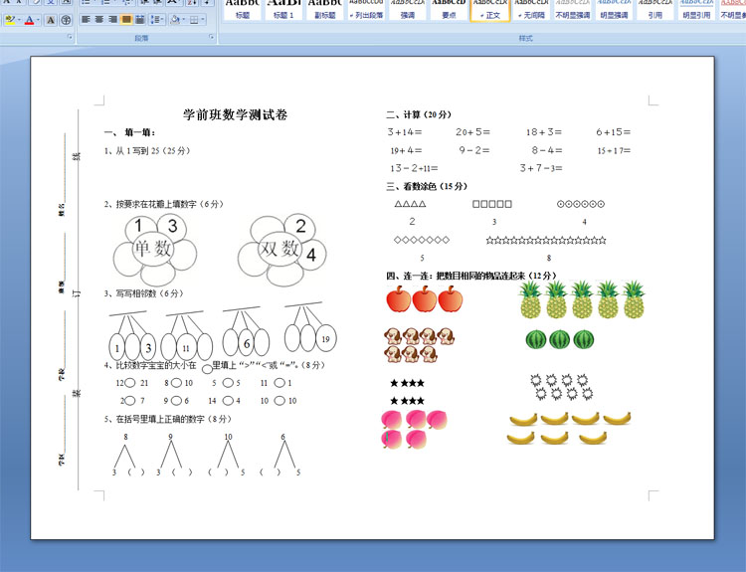
Task: Click the document title 学前班数学测试卷
Action: (235, 114)
